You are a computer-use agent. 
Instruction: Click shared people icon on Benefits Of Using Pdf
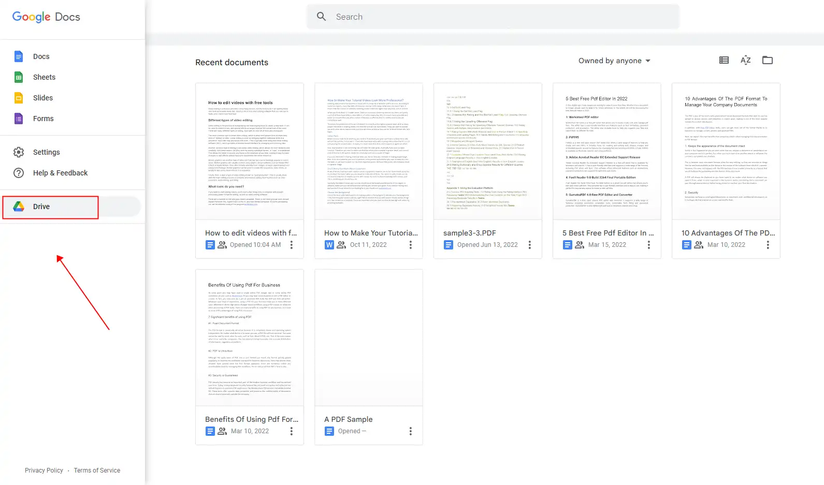[222, 431]
